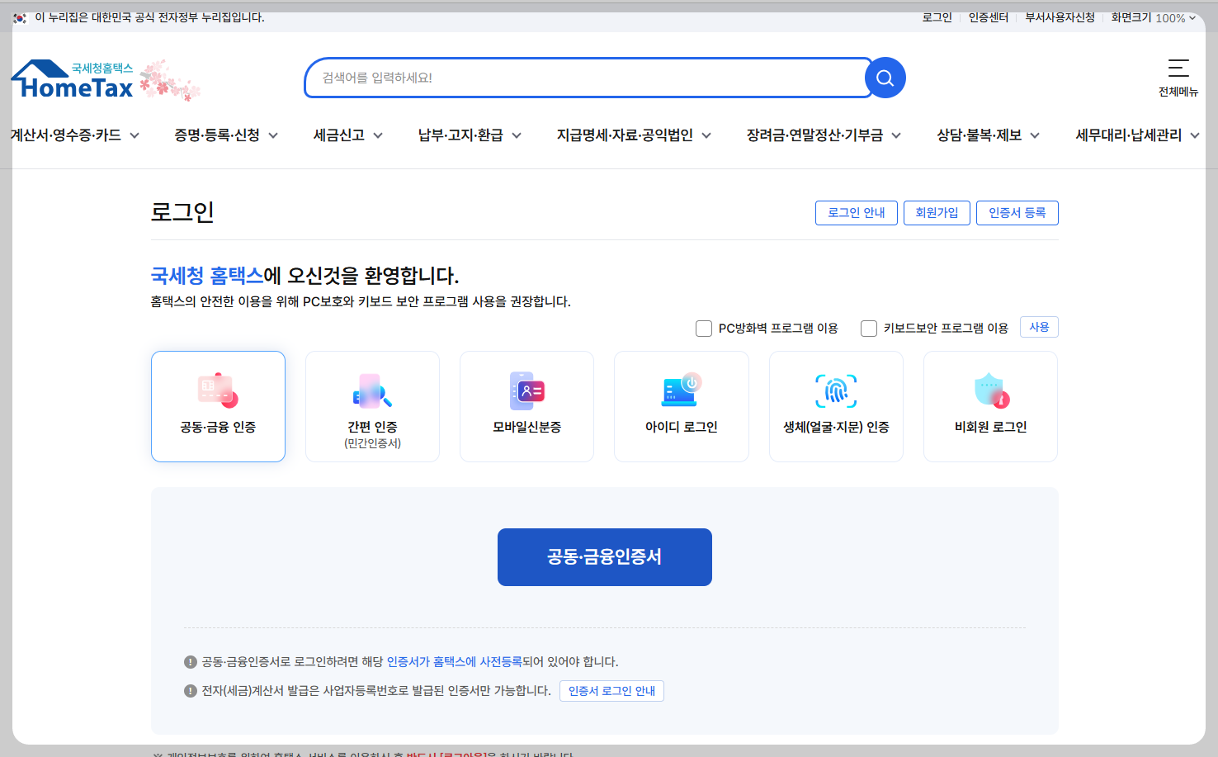Click the large 공동·금융인증서 button
The height and width of the screenshot is (757, 1218).
click(605, 557)
